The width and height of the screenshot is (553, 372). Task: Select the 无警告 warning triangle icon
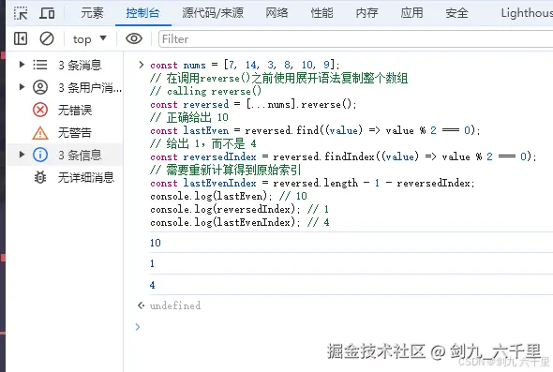click(x=40, y=133)
